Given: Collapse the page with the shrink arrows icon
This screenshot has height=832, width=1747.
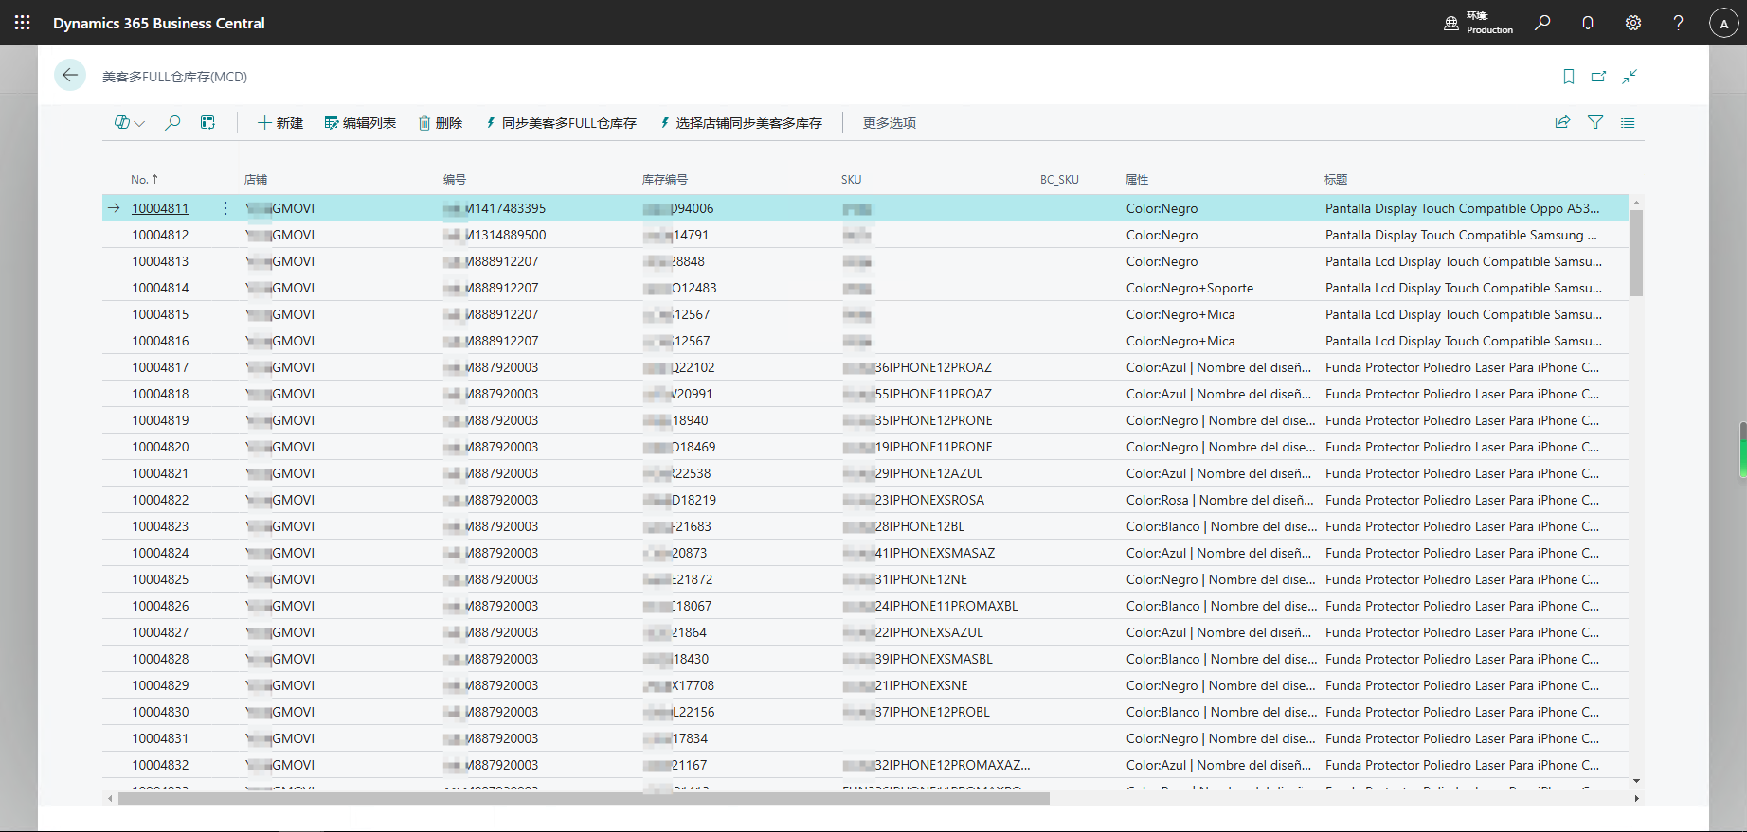Looking at the screenshot, I should 1630,77.
